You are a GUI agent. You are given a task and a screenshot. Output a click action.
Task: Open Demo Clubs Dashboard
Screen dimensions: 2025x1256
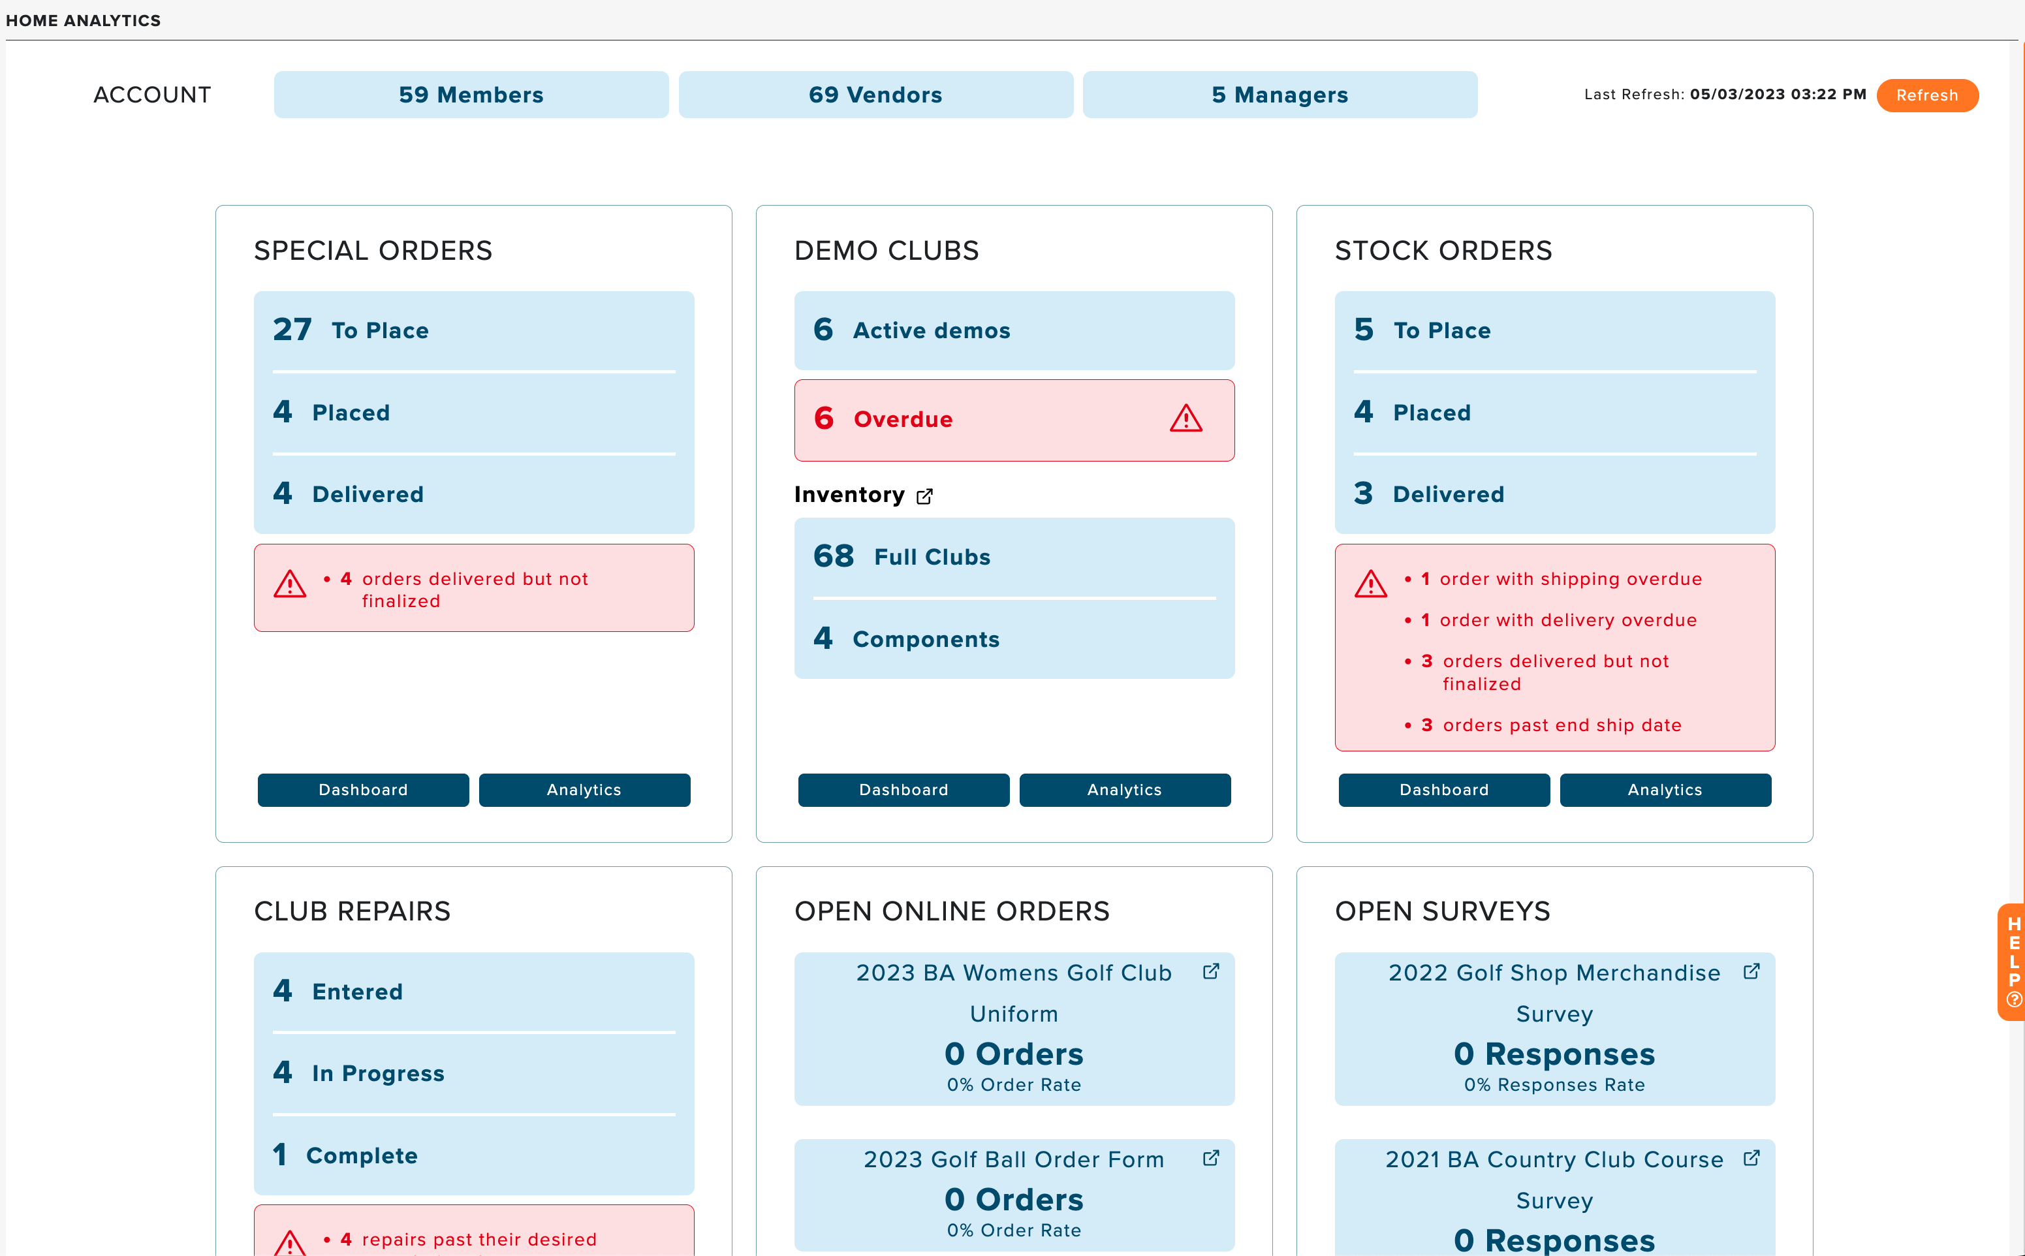point(903,790)
